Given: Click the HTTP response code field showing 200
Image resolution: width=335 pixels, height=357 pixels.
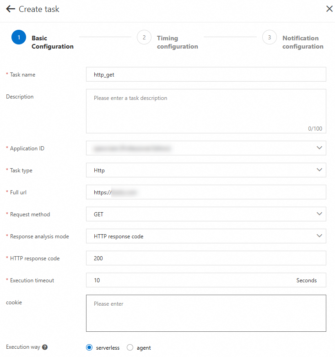Looking at the screenshot, I should 206,258.
